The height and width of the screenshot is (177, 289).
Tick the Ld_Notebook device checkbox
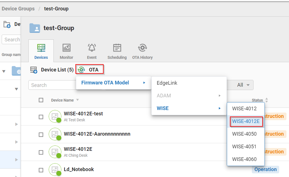41,170
